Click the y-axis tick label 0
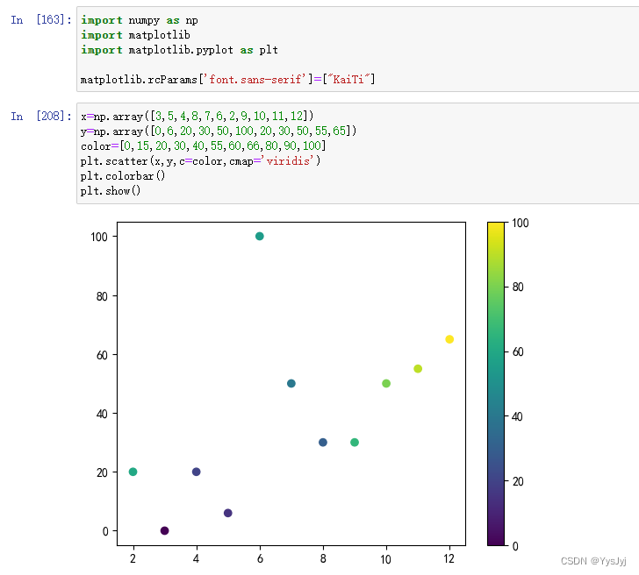This screenshot has width=639, height=575. (105, 531)
